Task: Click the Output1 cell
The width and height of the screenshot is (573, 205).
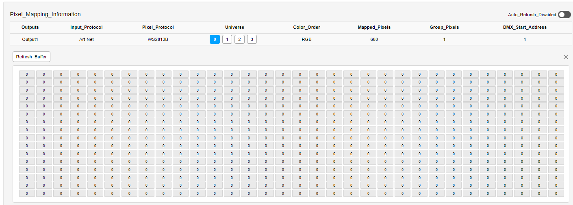Action: point(30,39)
